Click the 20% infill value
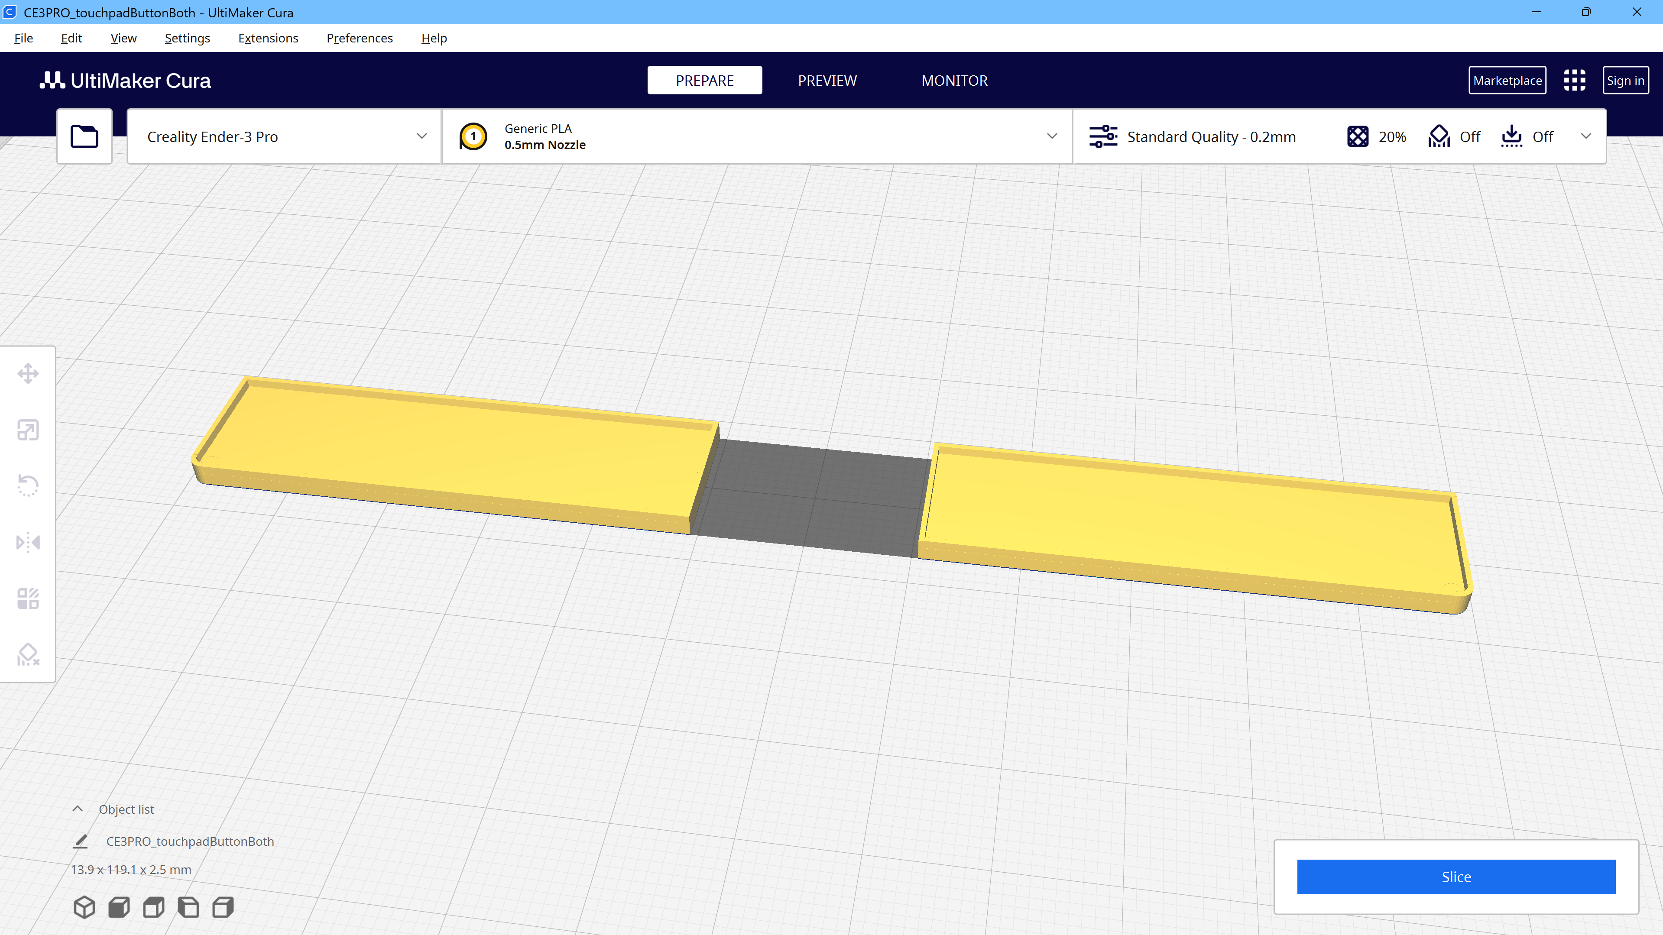Screen dimensions: 1663x935 click(x=1392, y=137)
